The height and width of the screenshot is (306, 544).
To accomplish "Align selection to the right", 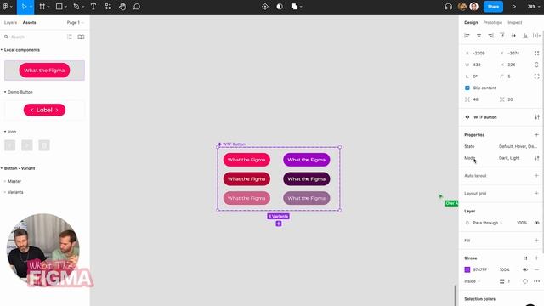I will click(x=490, y=36).
